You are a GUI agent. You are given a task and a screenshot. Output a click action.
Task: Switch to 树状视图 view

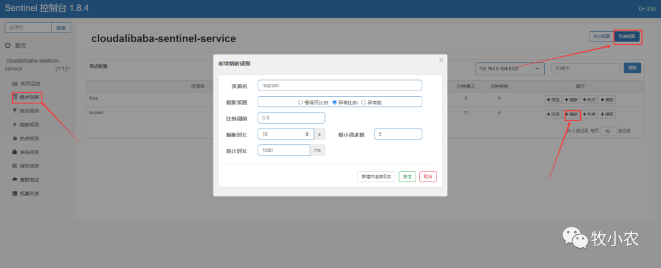click(x=602, y=36)
